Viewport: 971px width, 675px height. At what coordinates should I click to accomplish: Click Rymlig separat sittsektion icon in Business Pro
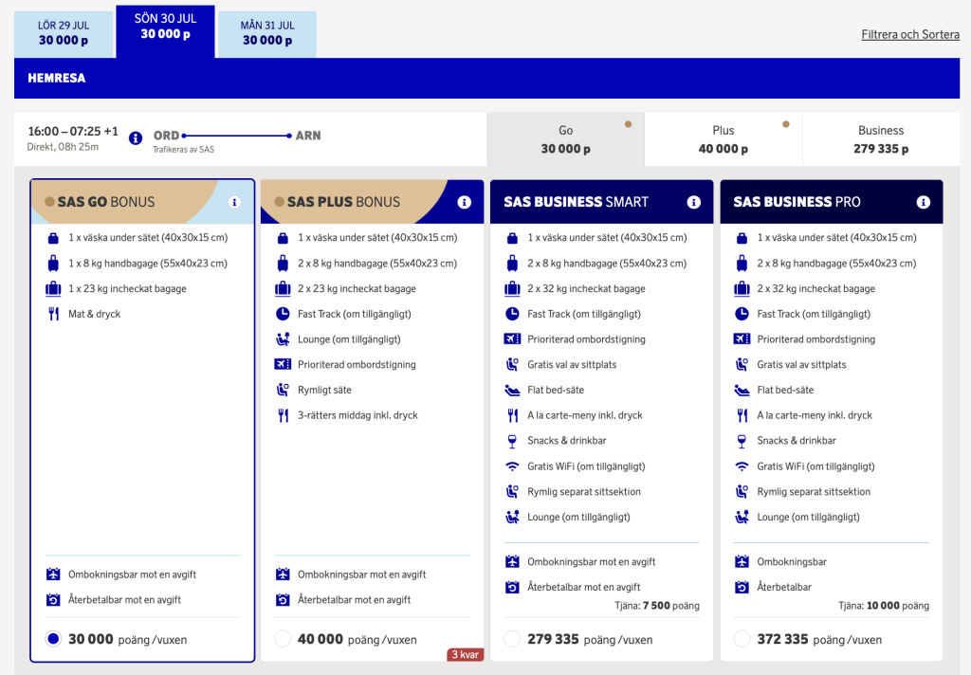(742, 492)
